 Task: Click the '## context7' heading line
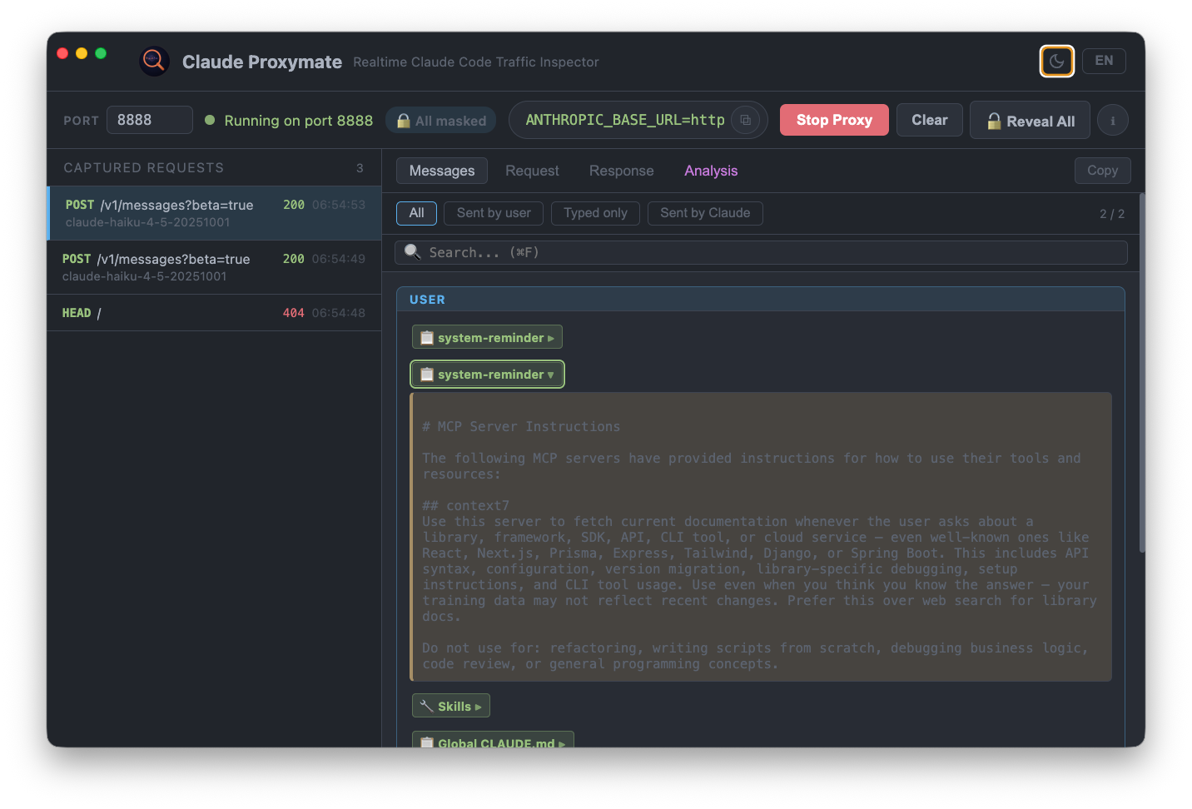point(465,505)
